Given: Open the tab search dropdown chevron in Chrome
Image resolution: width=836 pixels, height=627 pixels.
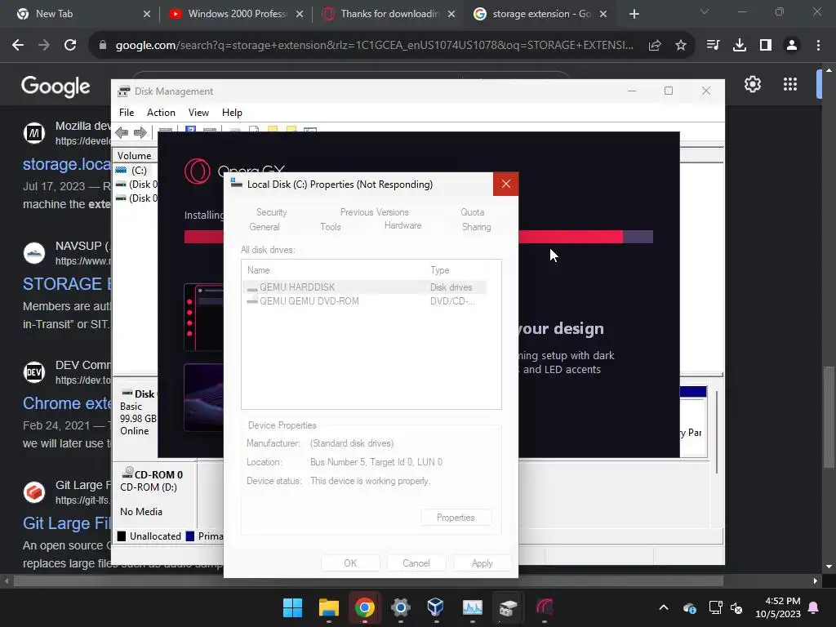Looking at the screenshot, I should tap(705, 11).
